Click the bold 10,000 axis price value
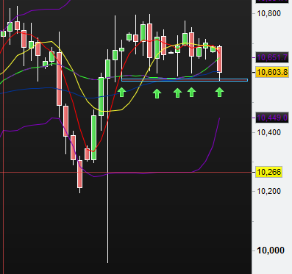This screenshot has height=274, width=292. 271,250
